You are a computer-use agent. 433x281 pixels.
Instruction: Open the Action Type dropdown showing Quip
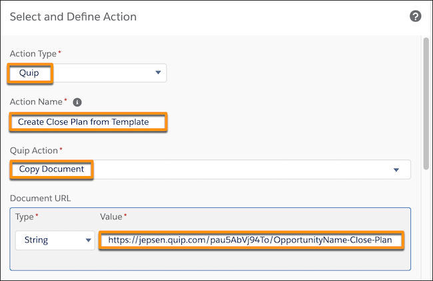88,72
